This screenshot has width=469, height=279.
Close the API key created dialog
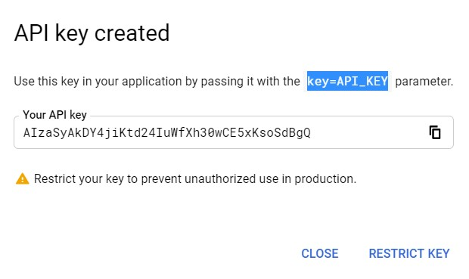pyautogui.click(x=320, y=253)
